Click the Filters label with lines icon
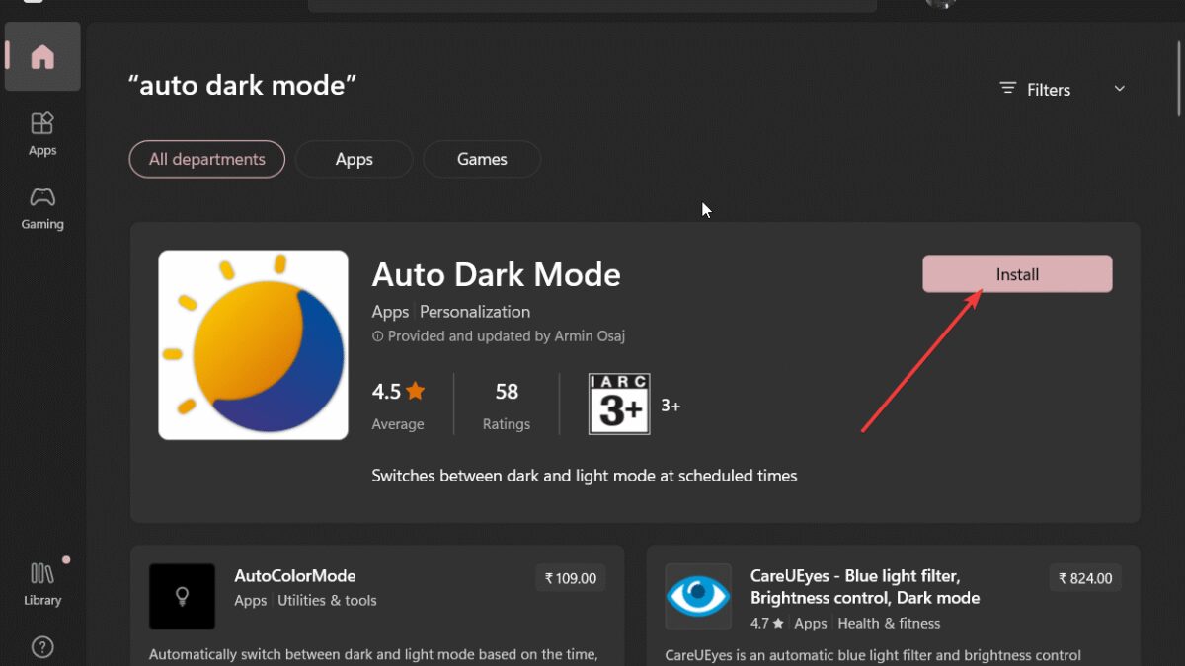Viewport: 1185px width, 666px height. point(1035,89)
